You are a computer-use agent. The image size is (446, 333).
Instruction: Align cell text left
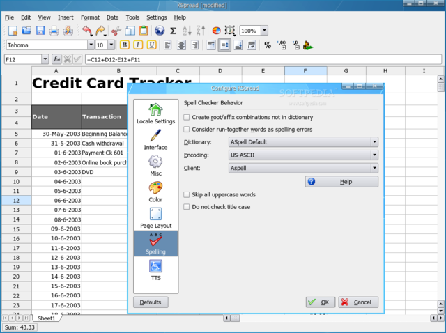pos(168,45)
